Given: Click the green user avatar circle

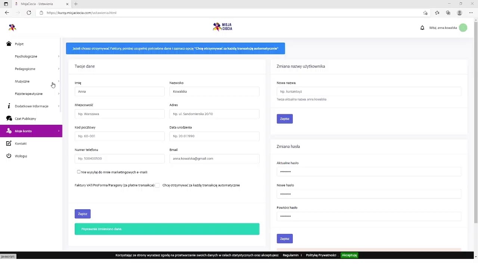Looking at the screenshot, I should coord(463,28).
